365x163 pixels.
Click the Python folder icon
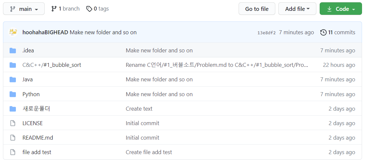tap(13, 94)
